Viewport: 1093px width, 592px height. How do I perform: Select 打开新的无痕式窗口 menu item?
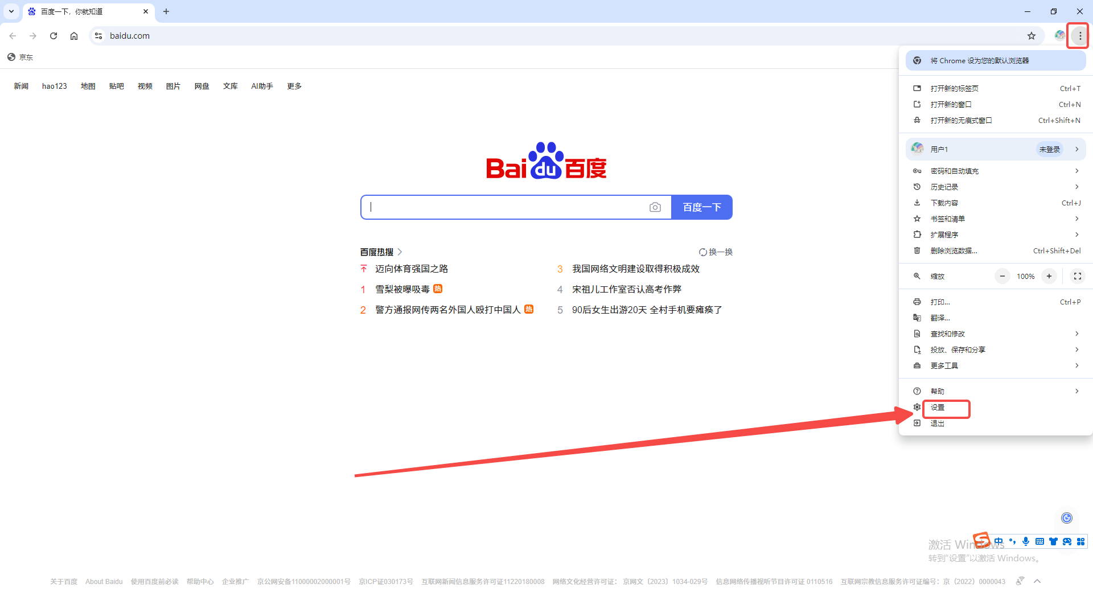[996, 120]
